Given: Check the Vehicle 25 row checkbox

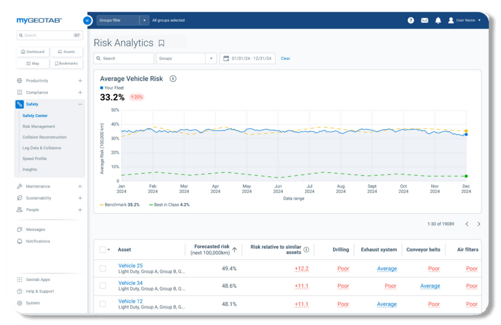Looking at the screenshot, I should (x=103, y=269).
